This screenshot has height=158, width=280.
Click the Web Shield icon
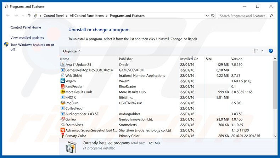63,75
